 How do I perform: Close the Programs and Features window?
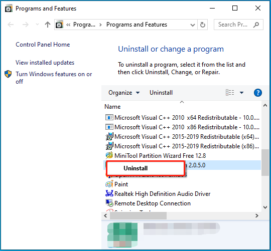[258, 8]
